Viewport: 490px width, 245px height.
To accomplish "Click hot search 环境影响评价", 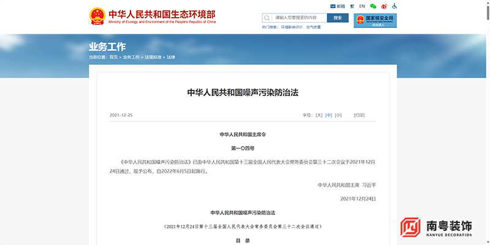I will tap(292, 27).
